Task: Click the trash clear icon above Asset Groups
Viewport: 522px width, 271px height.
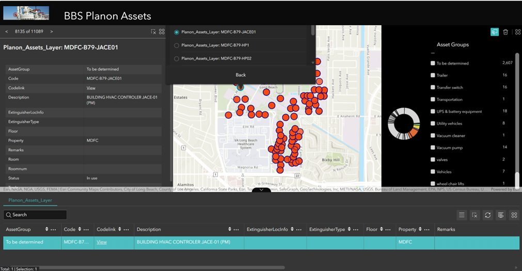Action: 505,32
